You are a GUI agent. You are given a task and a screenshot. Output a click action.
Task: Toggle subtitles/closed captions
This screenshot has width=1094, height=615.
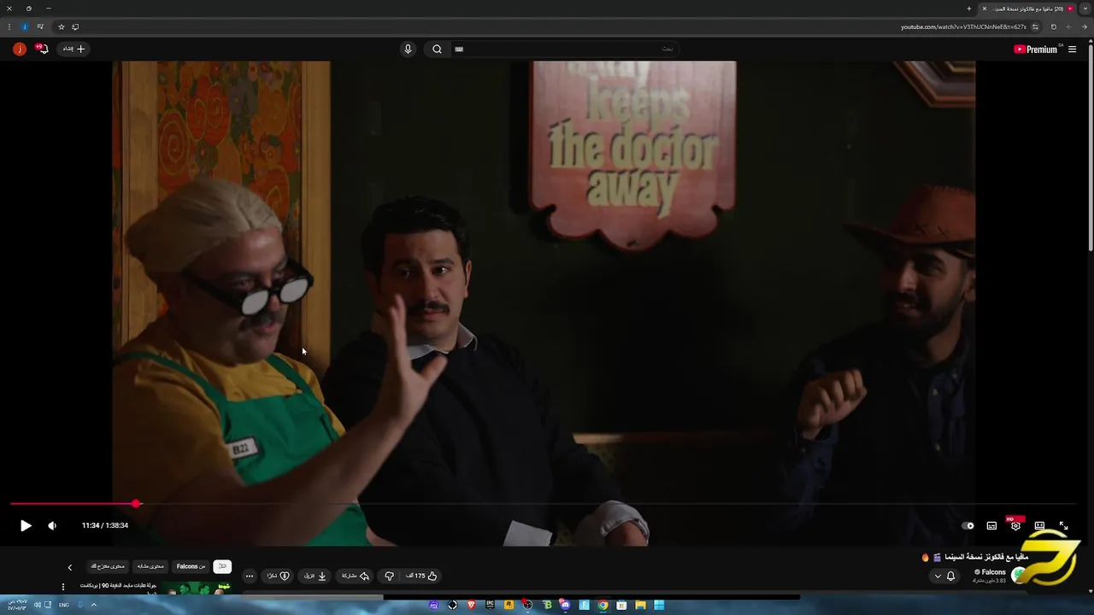[991, 526]
